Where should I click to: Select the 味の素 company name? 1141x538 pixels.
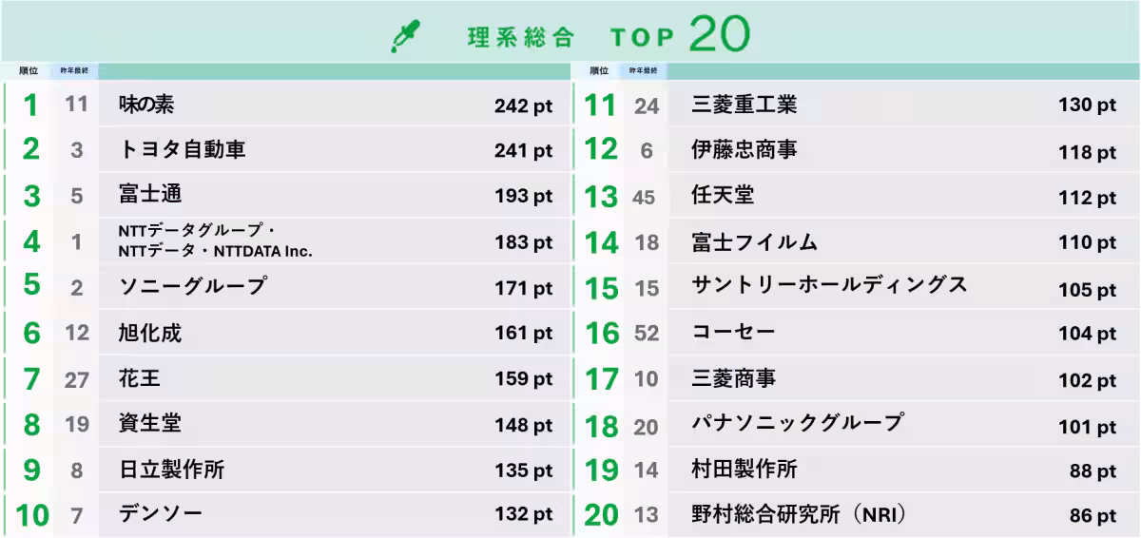pyautogui.click(x=146, y=105)
